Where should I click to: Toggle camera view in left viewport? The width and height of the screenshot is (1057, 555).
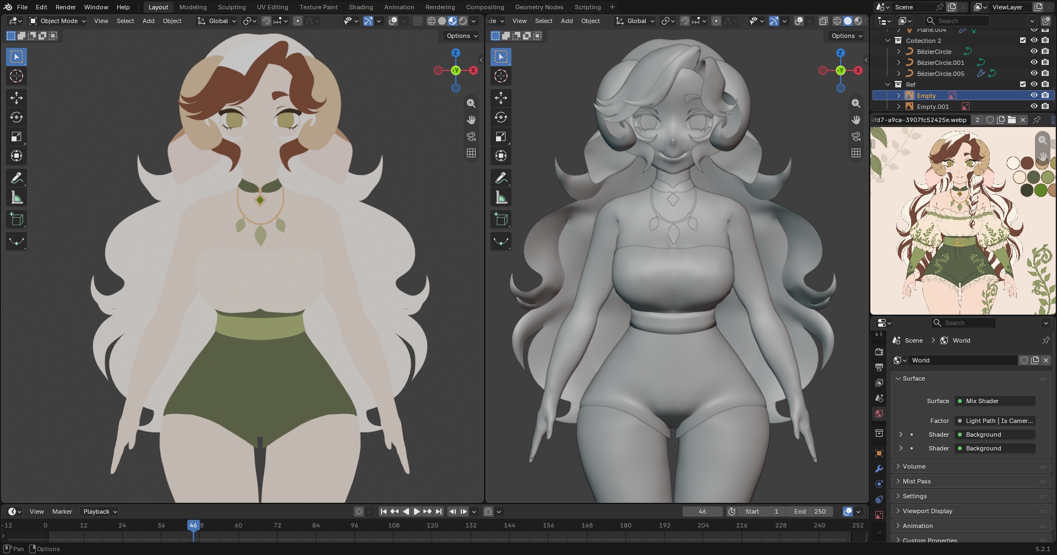(471, 136)
